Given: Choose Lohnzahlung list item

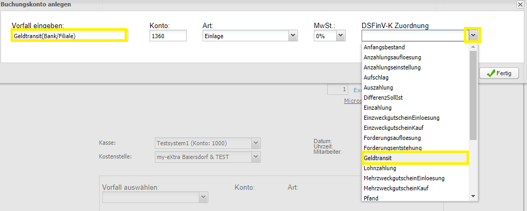Looking at the screenshot, I should [x=416, y=168].
